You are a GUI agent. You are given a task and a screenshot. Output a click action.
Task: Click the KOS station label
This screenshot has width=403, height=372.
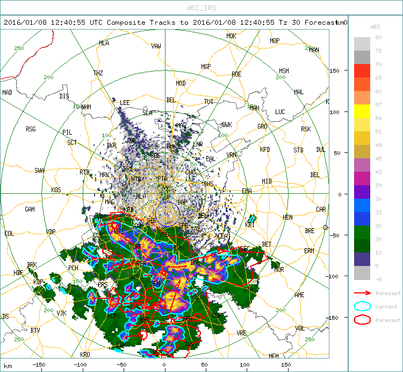coord(56,190)
